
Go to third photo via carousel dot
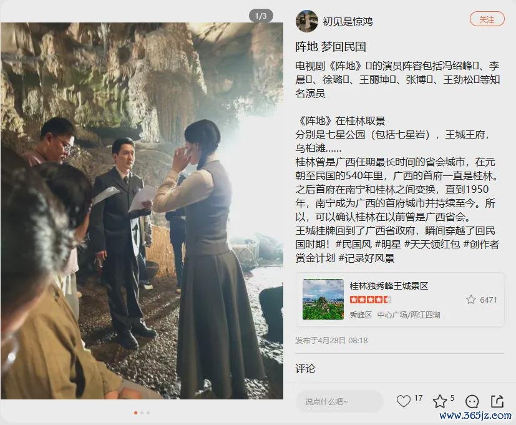coord(148,413)
